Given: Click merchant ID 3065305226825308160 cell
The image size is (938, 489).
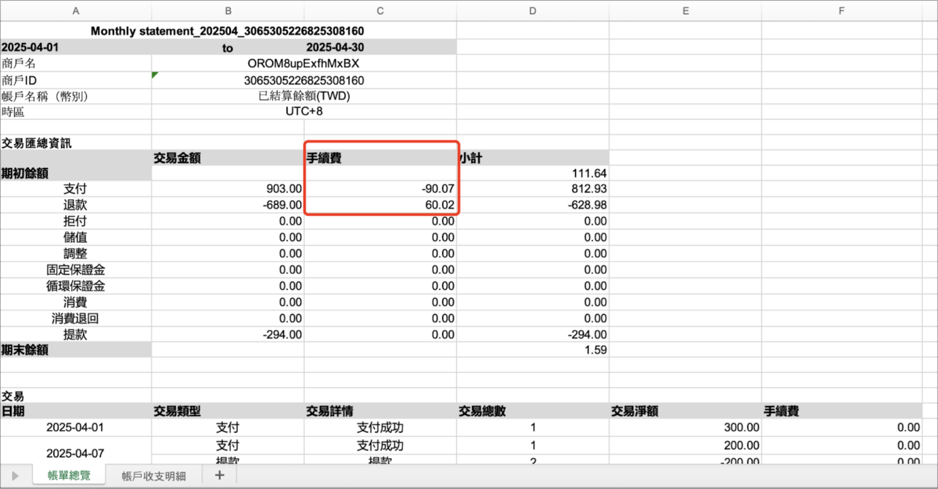Looking at the screenshot, I should (x=304, y=80).
